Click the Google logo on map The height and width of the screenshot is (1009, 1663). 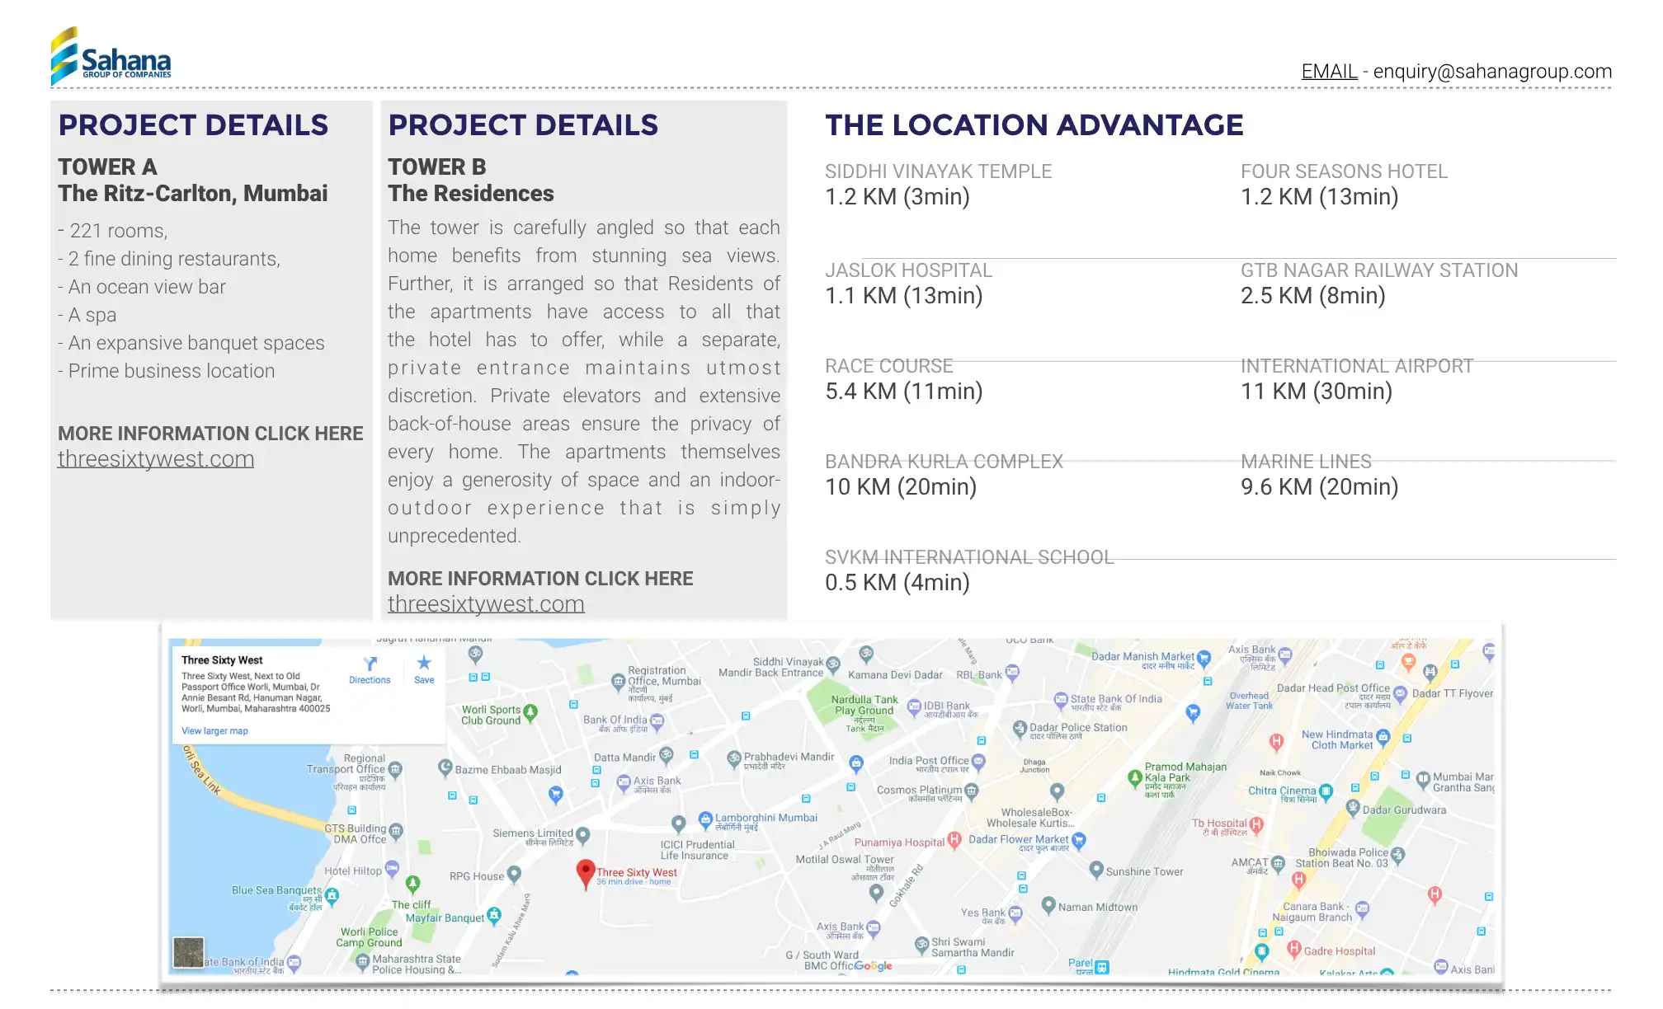point(873,966)
